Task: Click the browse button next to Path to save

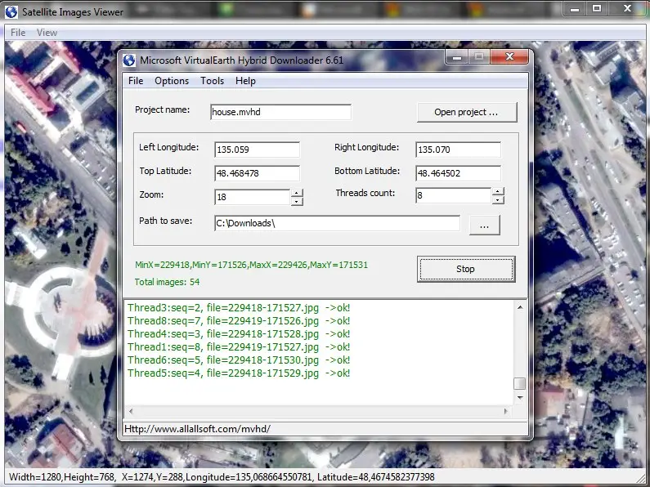Action: [484, 225]
